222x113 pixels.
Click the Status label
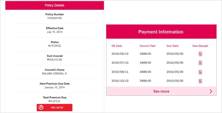55,42
